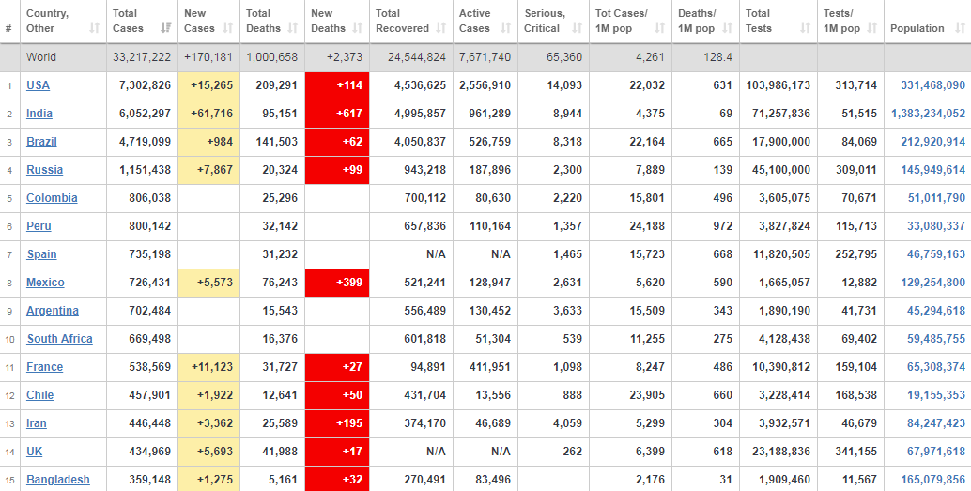Click USA new deaths +114 cell

click(337, 85)
